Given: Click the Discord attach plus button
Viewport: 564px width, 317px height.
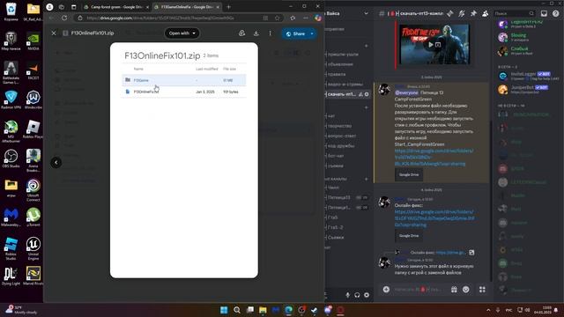Looking at the screenshot, I should [386, 290].
